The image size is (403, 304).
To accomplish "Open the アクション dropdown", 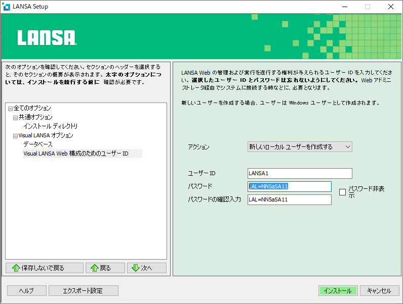I will [x=300, y=147].
